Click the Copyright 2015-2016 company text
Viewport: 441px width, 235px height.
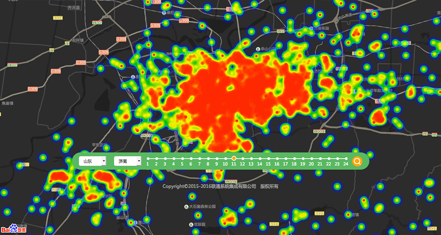pos(209,187)
